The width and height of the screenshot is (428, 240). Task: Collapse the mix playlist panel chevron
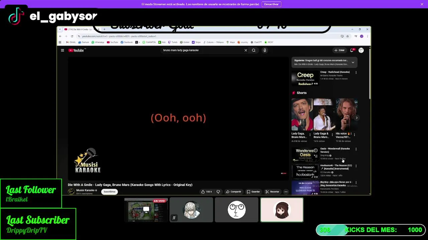353,62
